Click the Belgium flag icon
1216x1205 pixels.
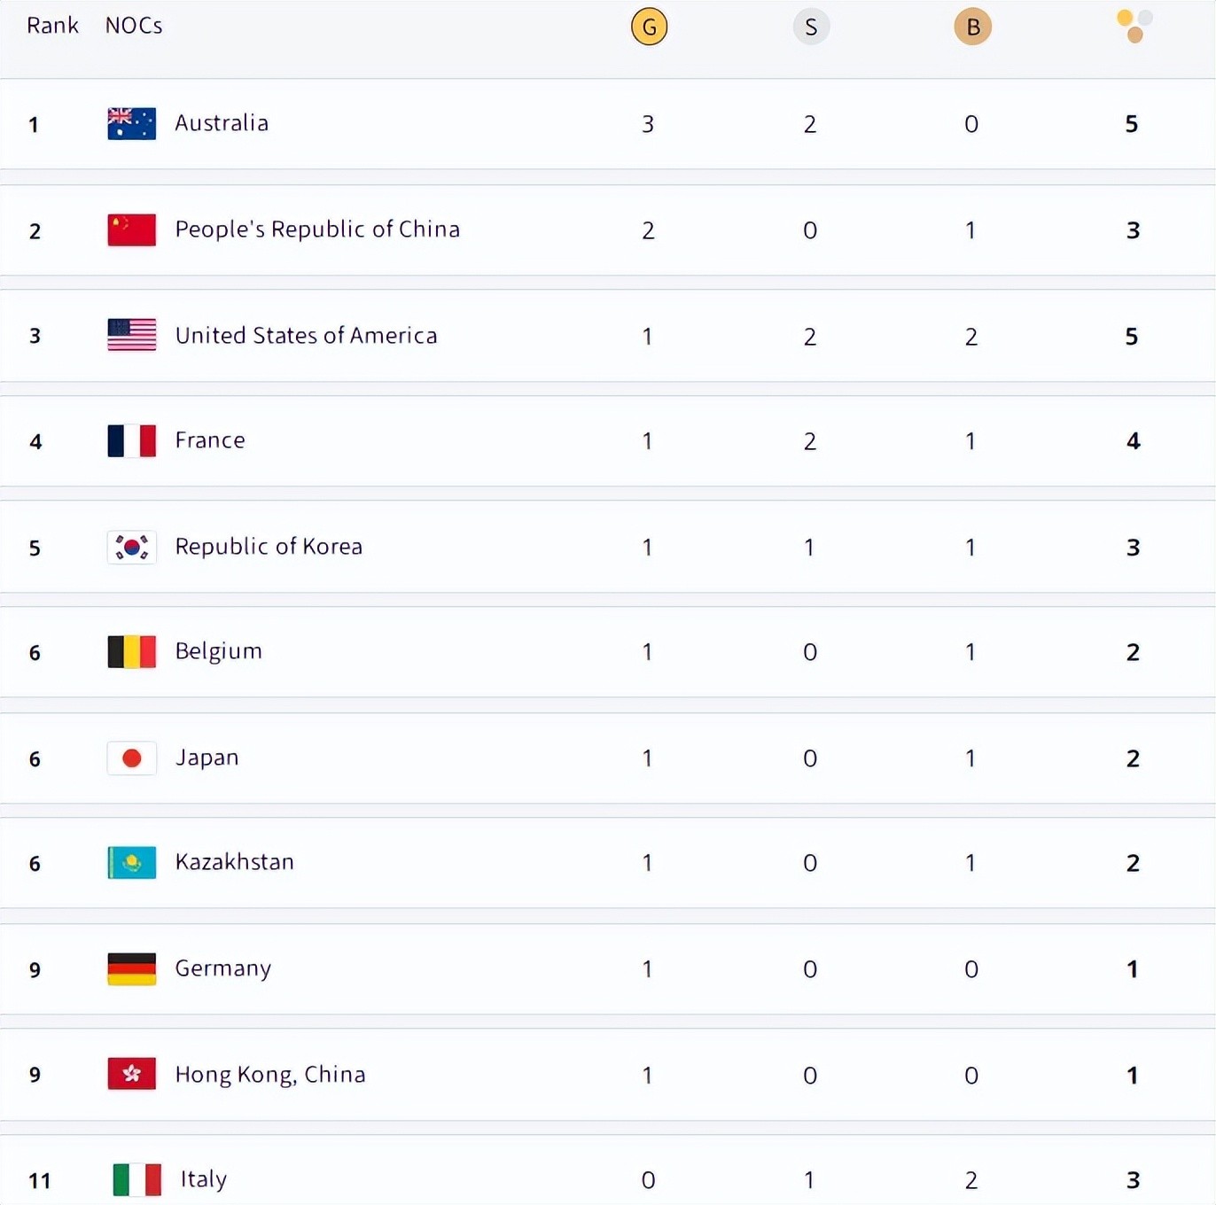point(131,651)
